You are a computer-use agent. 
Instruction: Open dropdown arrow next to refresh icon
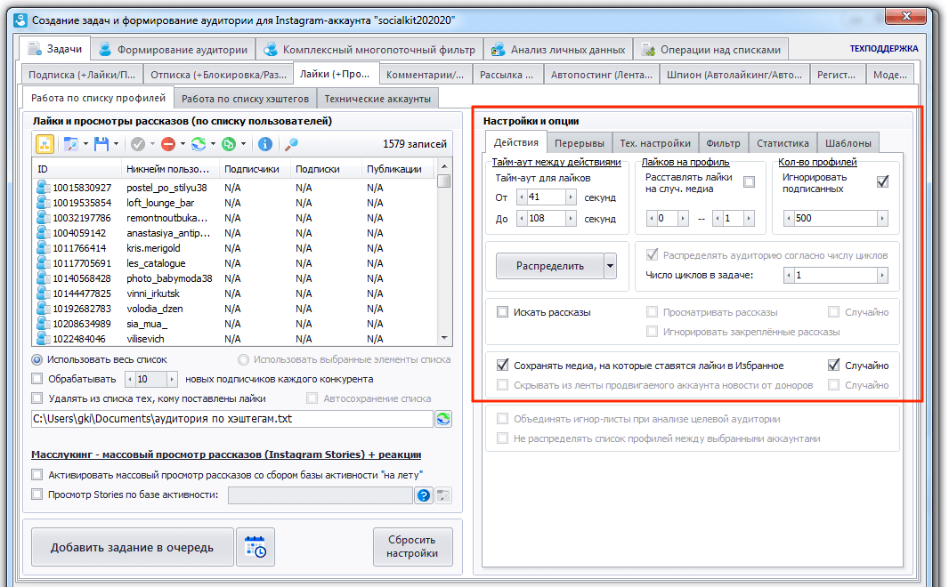coord(213,144)
